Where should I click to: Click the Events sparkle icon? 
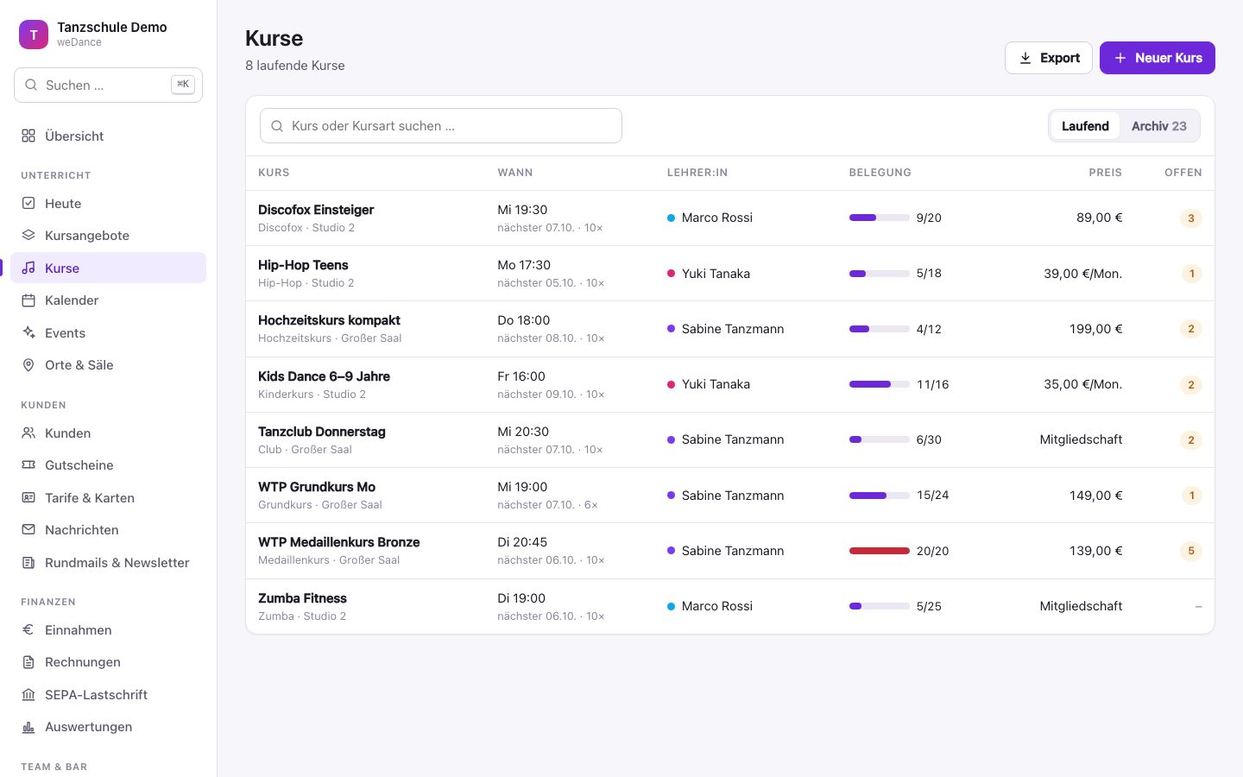click(28, 332)
